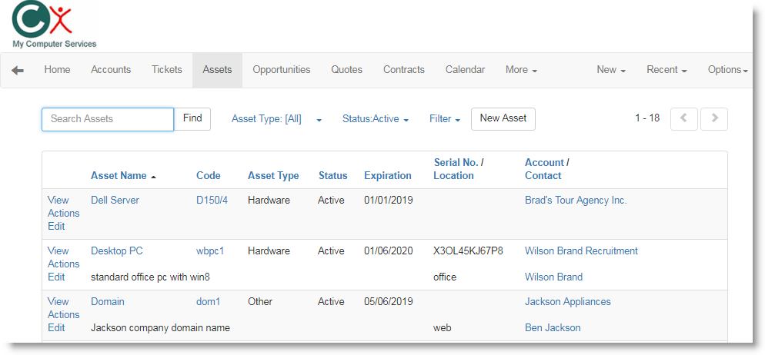Open the Opportunities tab
This screenshot has width=765, height=355.
[x=282, y=70]
